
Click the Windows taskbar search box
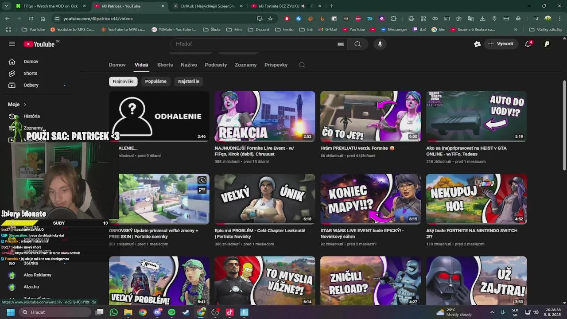[x=55, y=312]
